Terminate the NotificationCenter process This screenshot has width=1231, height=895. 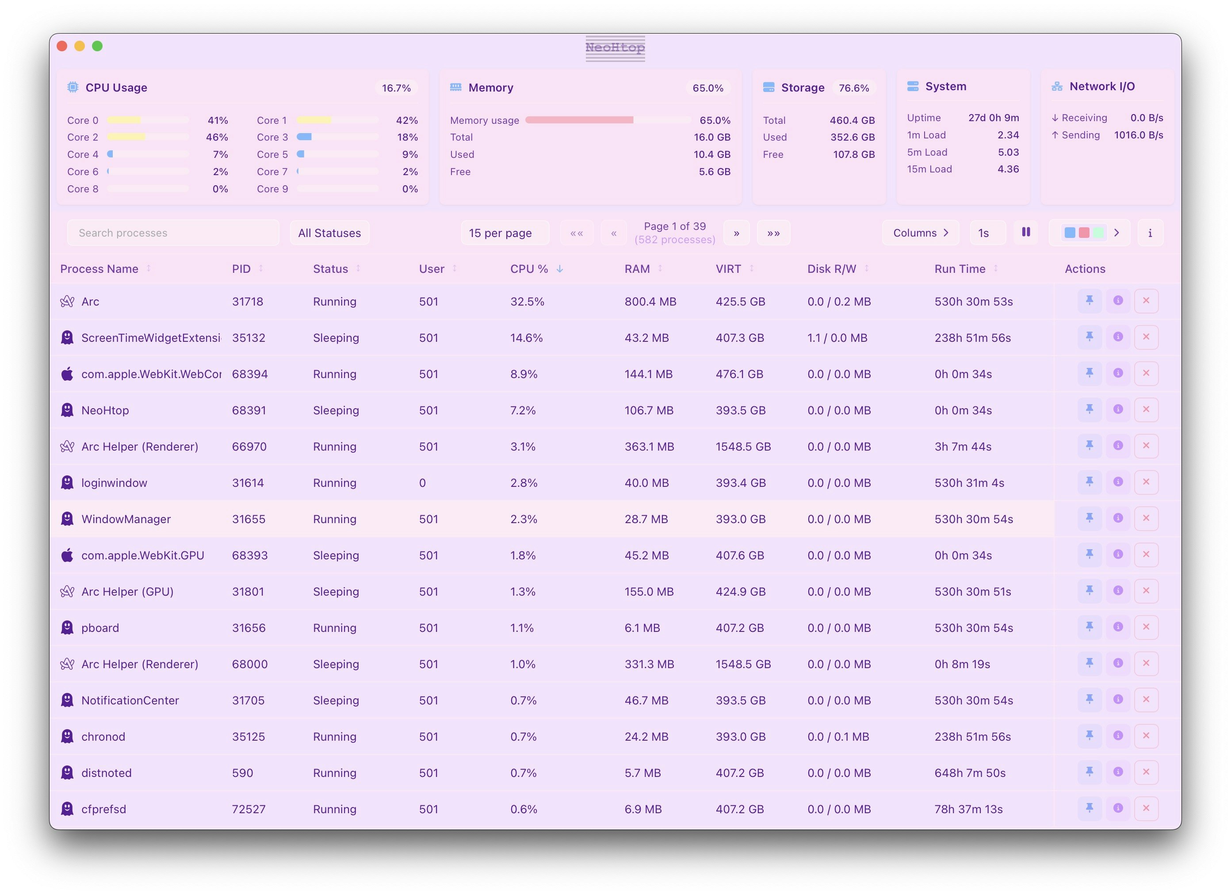tap(1146, 700)
